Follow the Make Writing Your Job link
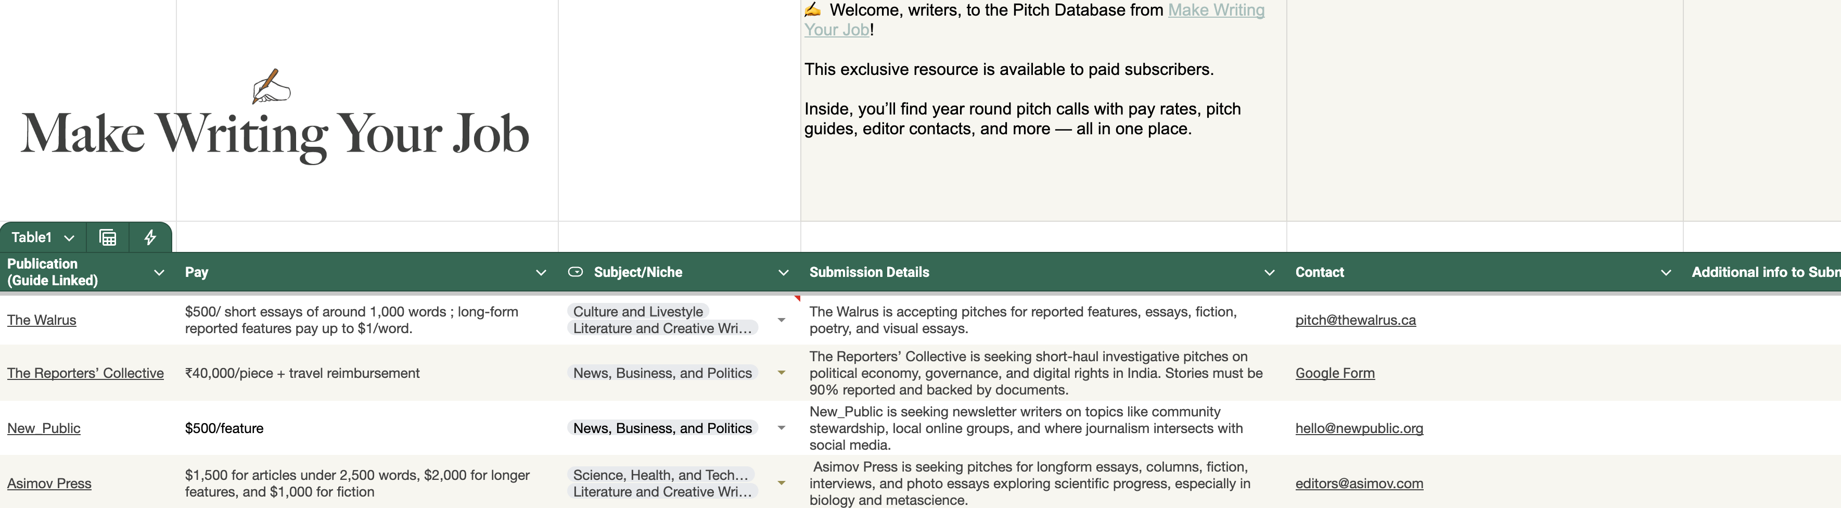Screen dimensions: 1841x508 [1216, 10]
